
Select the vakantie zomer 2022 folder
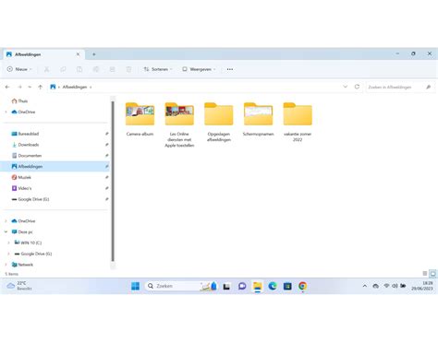coord(298,122)
